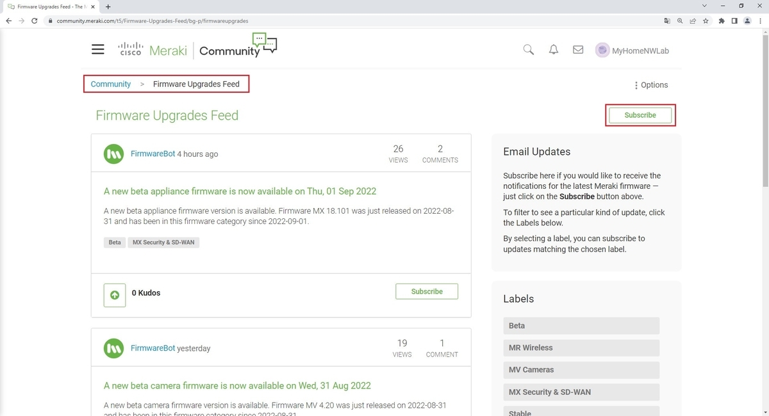This screenshot has height=416, width=769.
Task: Subscribe to the Firmware Upgrades Feed board
Action: coord(640,115)
